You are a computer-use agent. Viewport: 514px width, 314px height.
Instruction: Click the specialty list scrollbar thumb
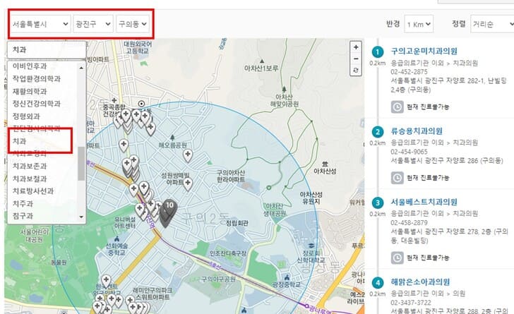[81, 164]
